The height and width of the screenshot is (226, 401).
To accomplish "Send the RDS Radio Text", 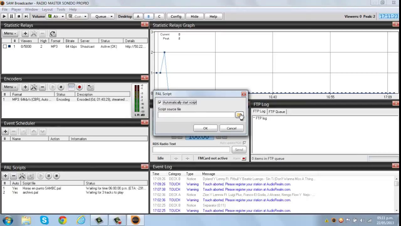I will tap(239, 150).
